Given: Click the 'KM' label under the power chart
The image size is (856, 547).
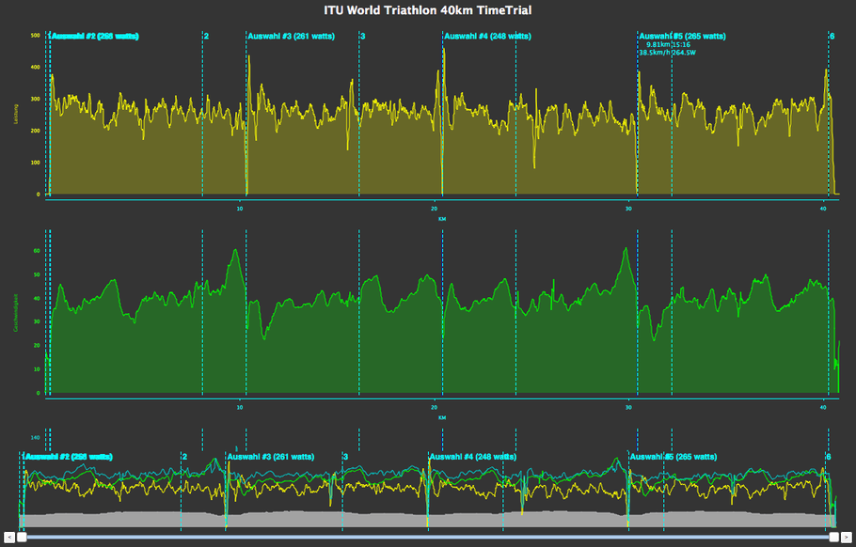Looking at the screenshot, I should click(442, 219).
